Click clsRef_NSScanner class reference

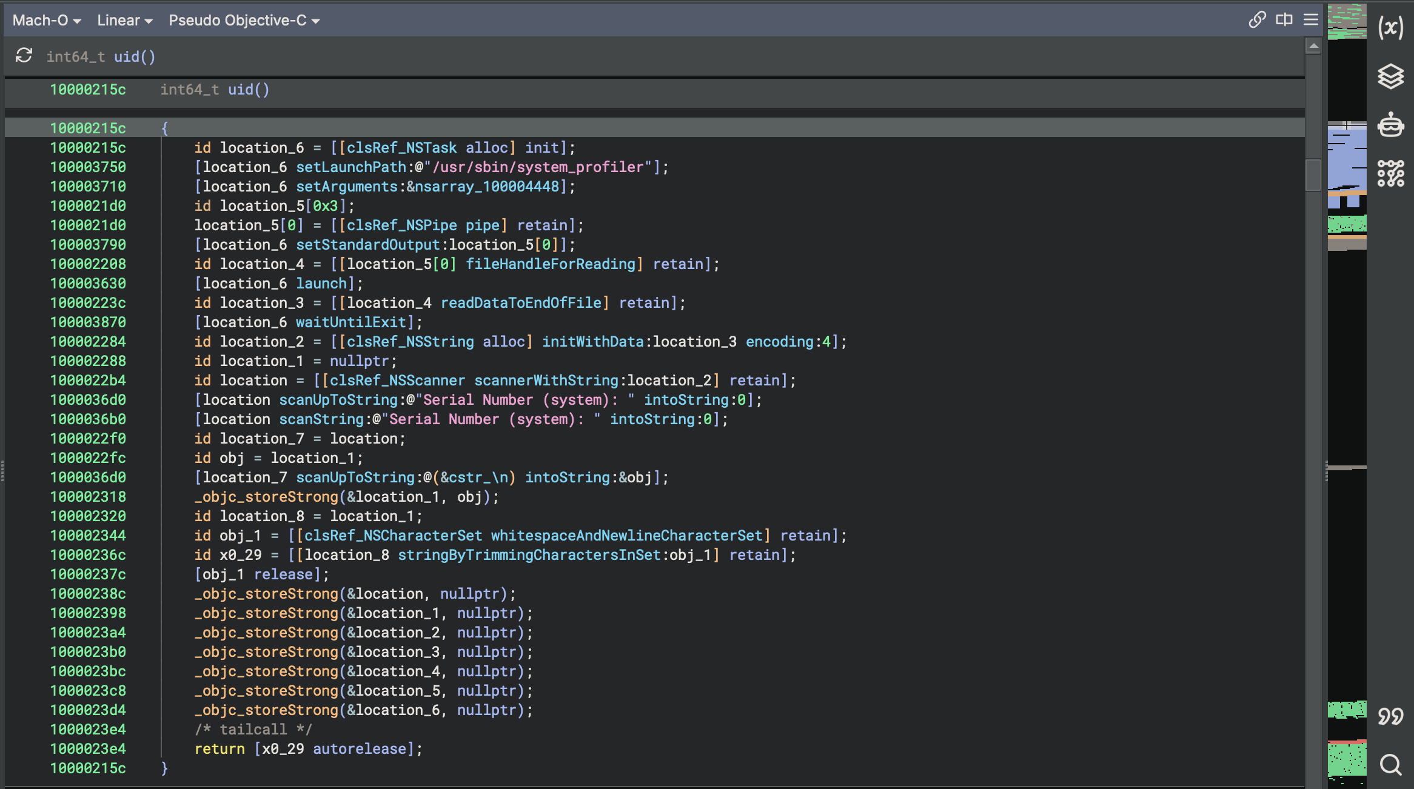pos(397,380)
